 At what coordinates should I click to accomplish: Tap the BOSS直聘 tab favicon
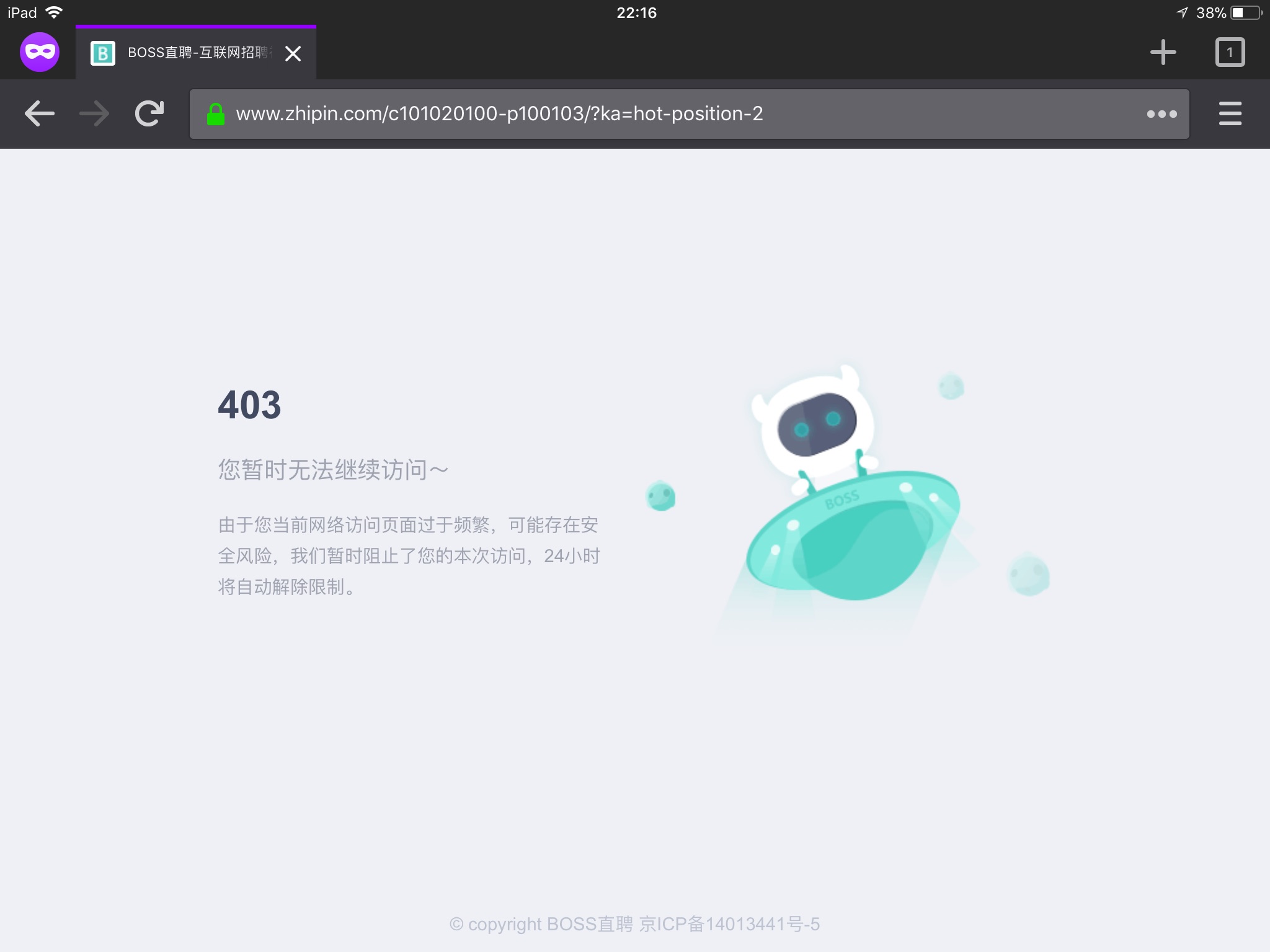(103, 53)
